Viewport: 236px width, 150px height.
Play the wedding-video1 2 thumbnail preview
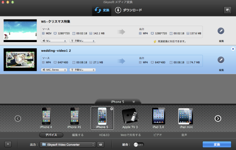(20, 60)
